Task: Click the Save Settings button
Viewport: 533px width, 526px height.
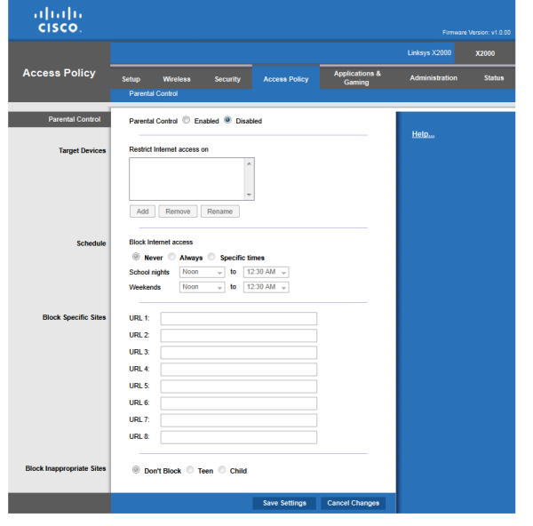Action: click(284, 503)
